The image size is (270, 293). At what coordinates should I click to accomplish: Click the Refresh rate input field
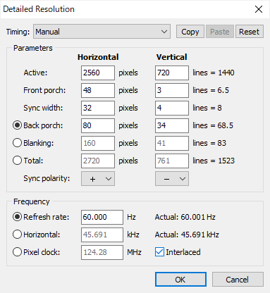point(102,217)
